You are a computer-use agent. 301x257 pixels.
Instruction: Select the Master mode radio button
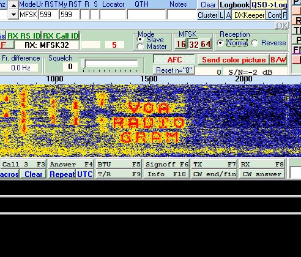coord(140,47)
